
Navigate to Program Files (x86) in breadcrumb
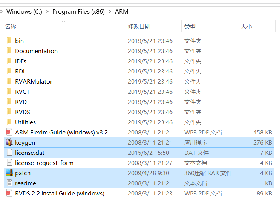tap(79, 12)
